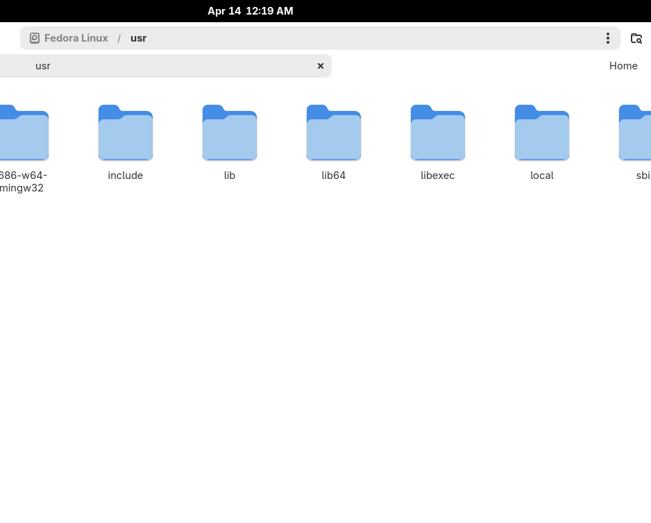Click the search folder icon button
This screenshot has width=651, height=523.
pyautogui.click(x=636, y=38)
